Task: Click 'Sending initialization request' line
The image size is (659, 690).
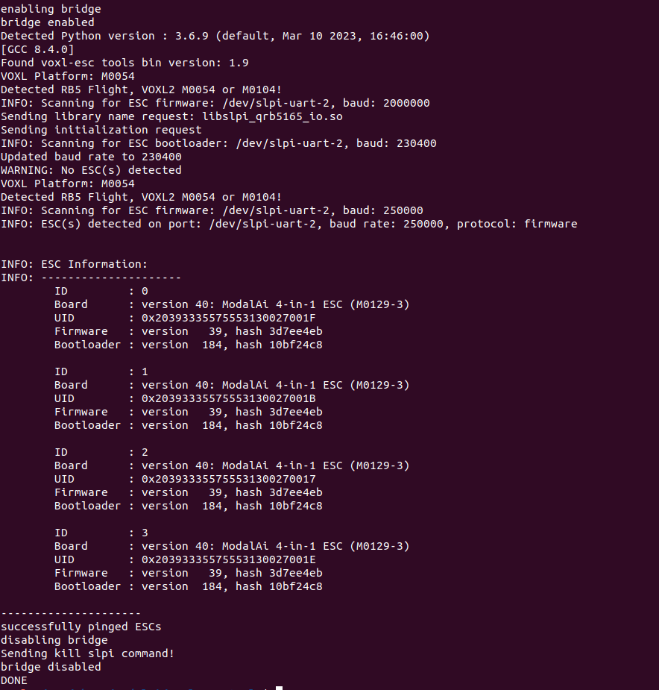Action: tap(101, 130)
